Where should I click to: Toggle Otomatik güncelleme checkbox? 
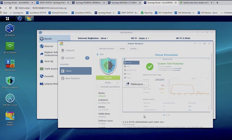98,87
